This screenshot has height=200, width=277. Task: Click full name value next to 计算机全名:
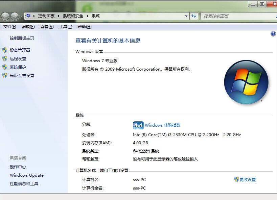[x=139, y=188]
